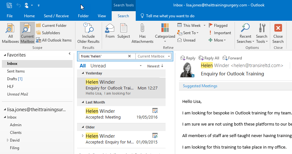Open the Folder ribbon tab
The image size is (292, 154).
click(x=83, y=16)
